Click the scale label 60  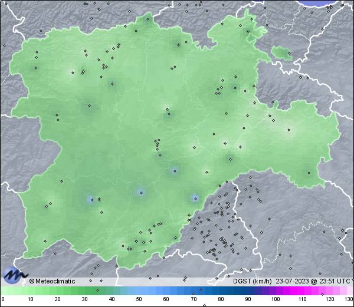click(166, 299)
